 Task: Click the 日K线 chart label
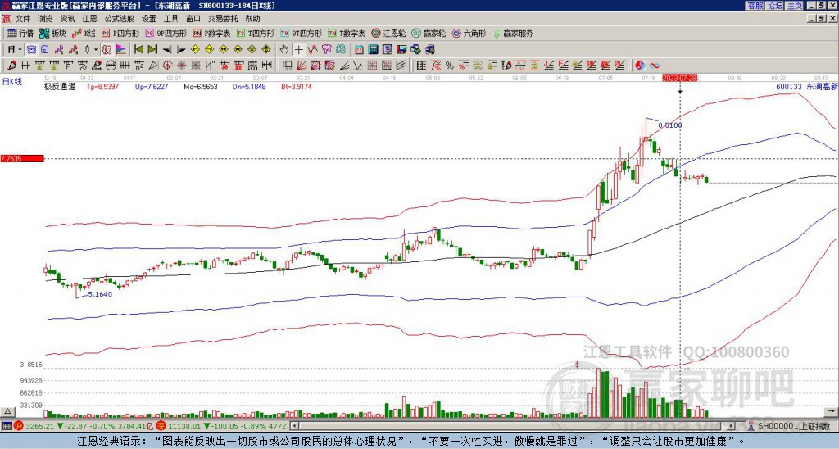(x=12, y=81)
